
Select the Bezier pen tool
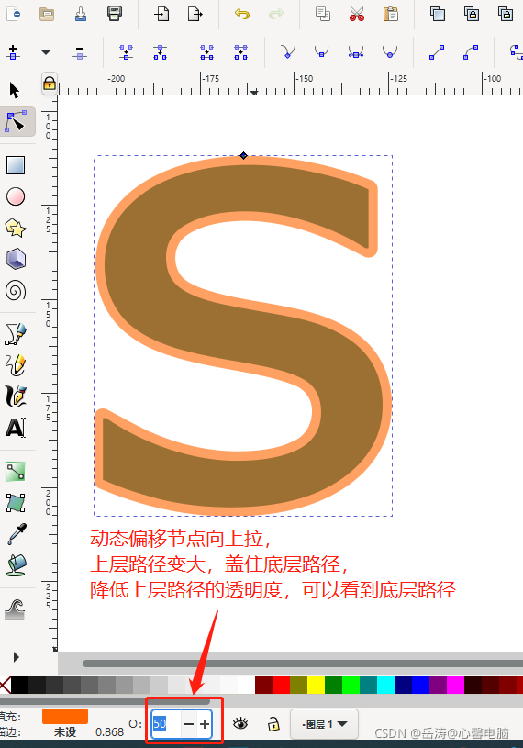[x=16, y=333]
